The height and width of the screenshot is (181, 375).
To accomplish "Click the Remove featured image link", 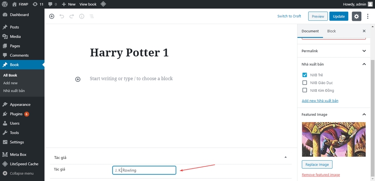I will point(321,175).
